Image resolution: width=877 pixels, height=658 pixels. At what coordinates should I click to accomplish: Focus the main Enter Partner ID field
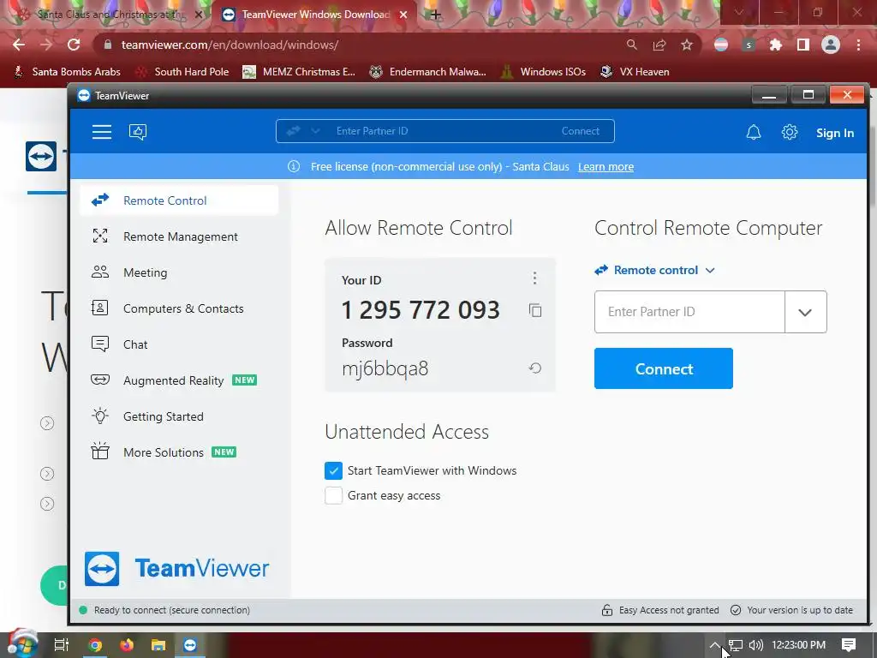point(689,312)
